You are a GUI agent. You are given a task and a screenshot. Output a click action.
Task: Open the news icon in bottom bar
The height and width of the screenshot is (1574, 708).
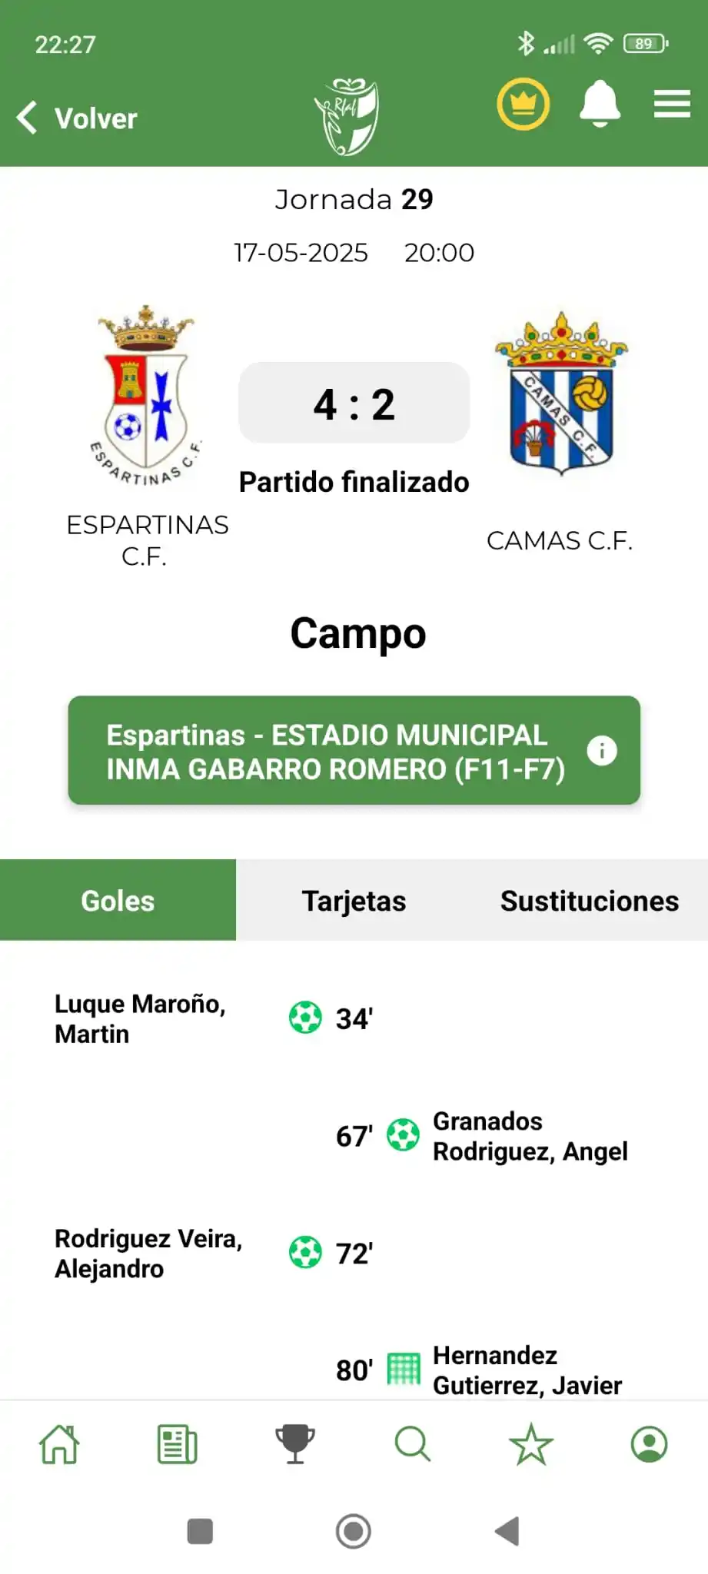(x=178, y=1444)
